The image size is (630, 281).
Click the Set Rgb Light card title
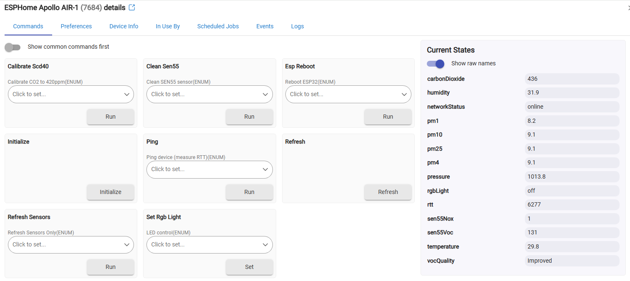(x=164, y=217)
